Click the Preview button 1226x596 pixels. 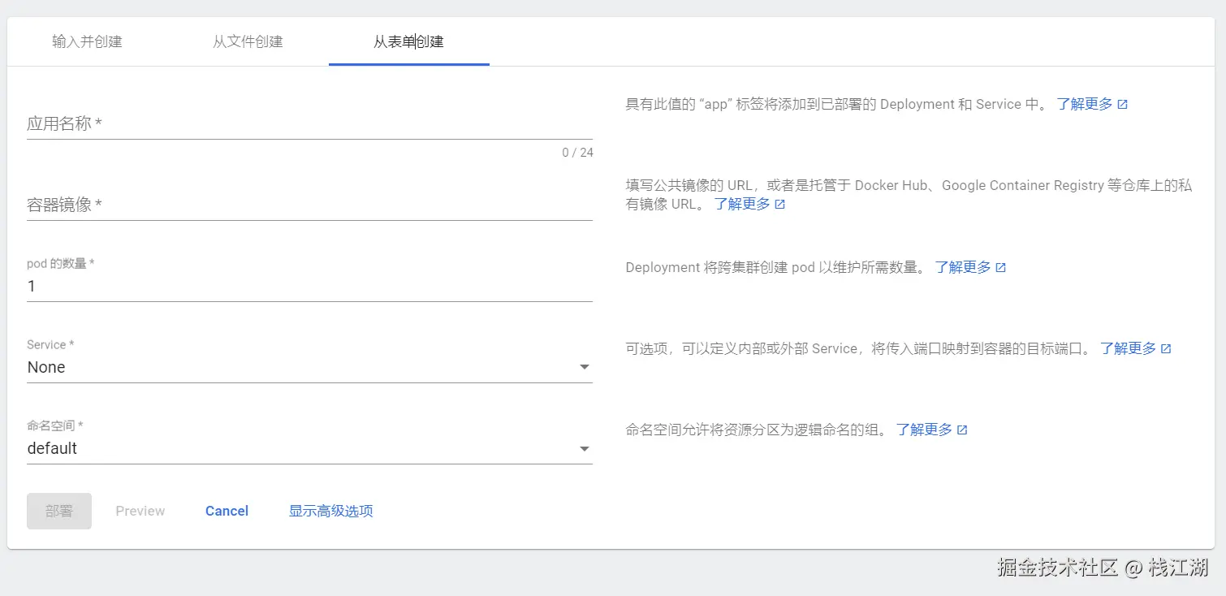140,511
